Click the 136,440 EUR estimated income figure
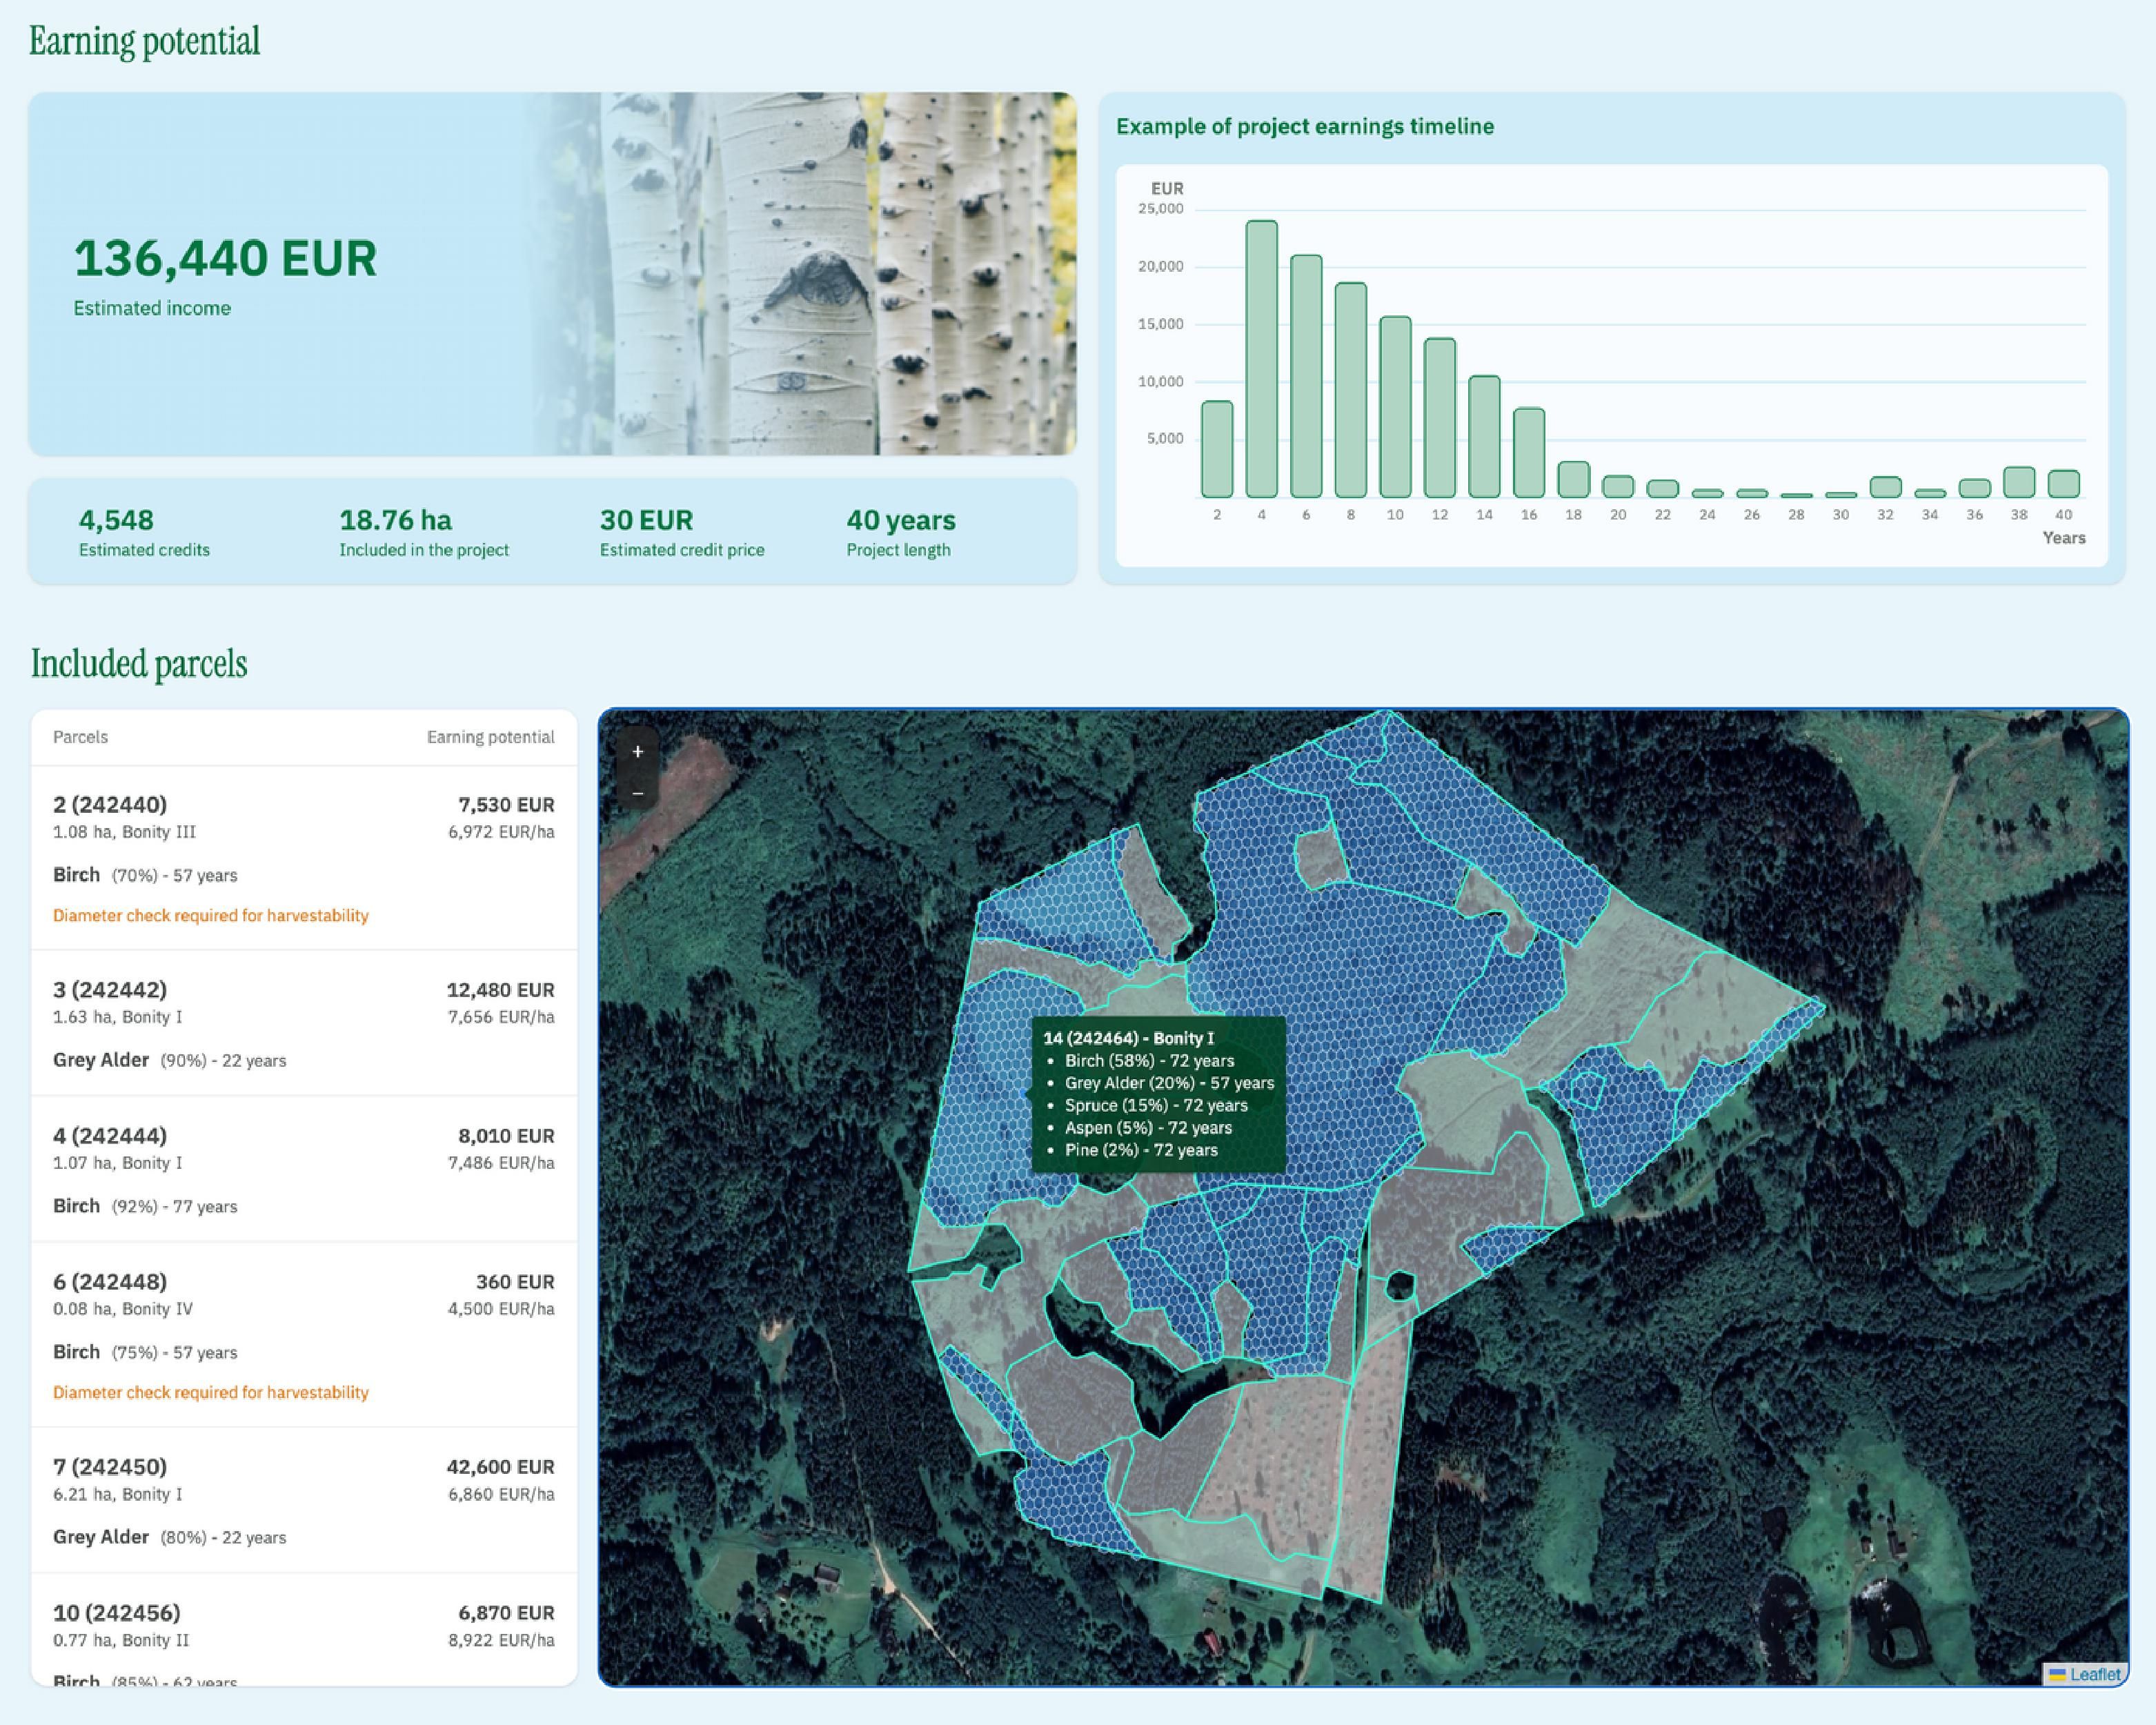The image size is (2156, 1725). point(225,258)
